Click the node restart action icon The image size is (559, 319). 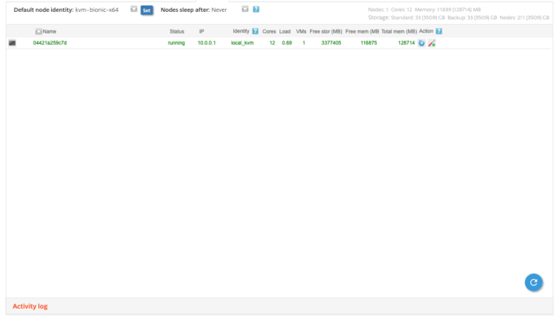click(x=422, y=43)
